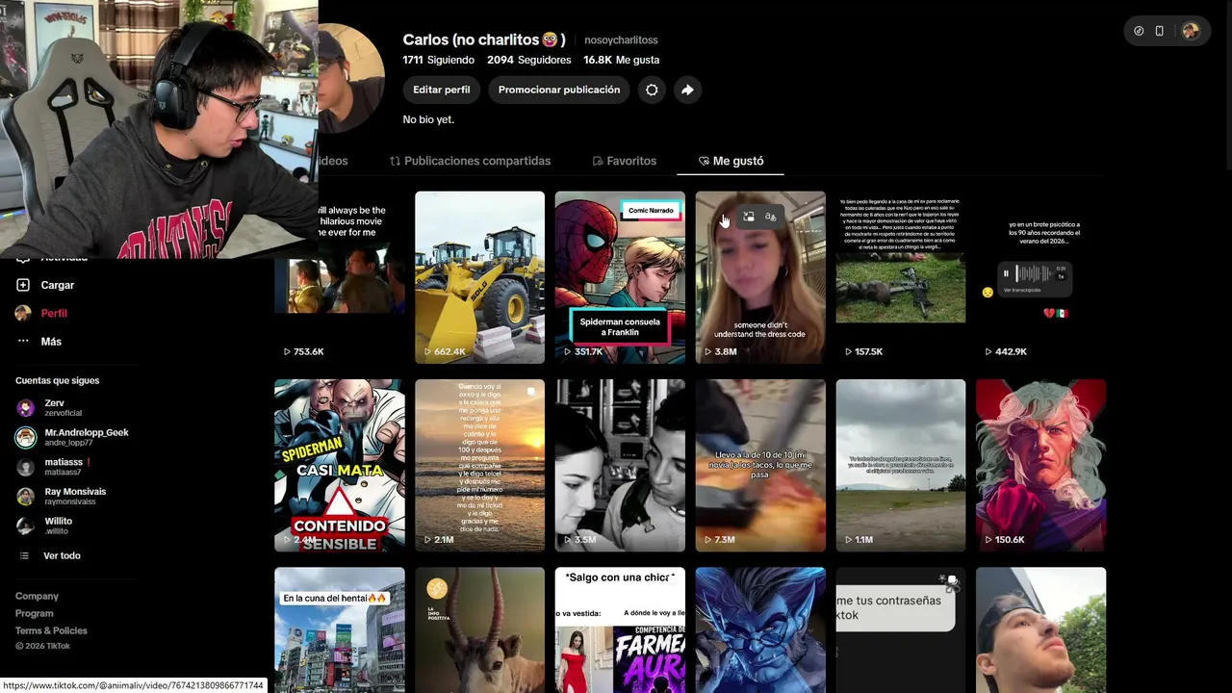Click Ver todo followed accounts link
Viewport: 1232px width, 693px height.
(x=62, y=555)
